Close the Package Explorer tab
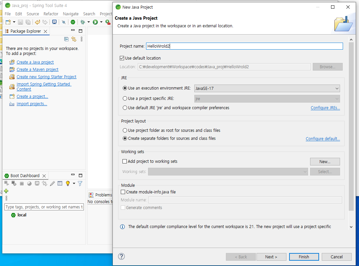Image resolution: width=359 pixels, height=266 pixels. (x=45, y=31)
